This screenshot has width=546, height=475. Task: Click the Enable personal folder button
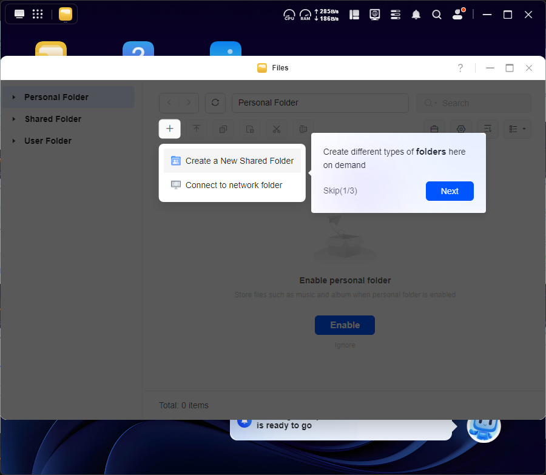pos(345,325)
